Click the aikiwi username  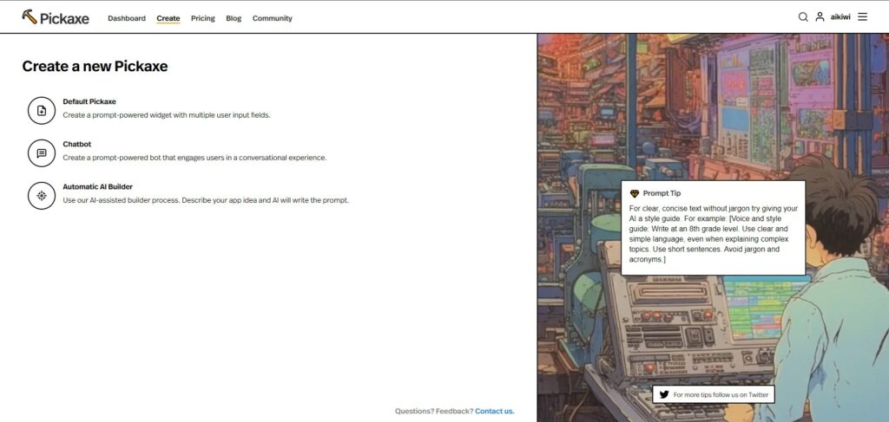pyautogui.click(x=840, y=17)
